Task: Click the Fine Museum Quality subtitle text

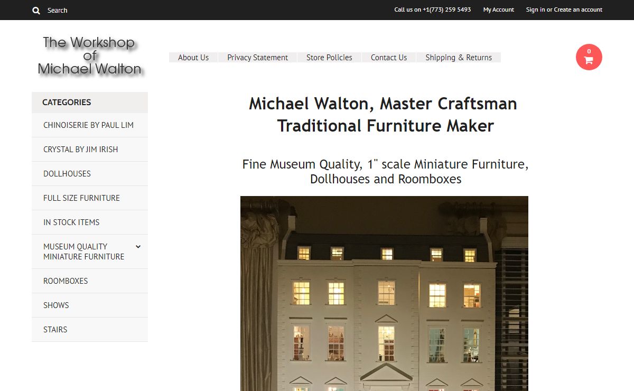Action: pos(386,172)
